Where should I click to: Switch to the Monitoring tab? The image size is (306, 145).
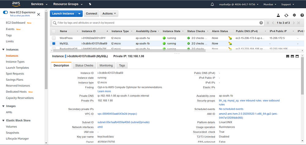(x=106, y=66)
